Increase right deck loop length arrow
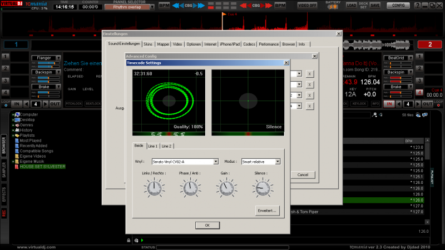The width and height of the screenshot is (445, 250). click(x=418, y=104)
